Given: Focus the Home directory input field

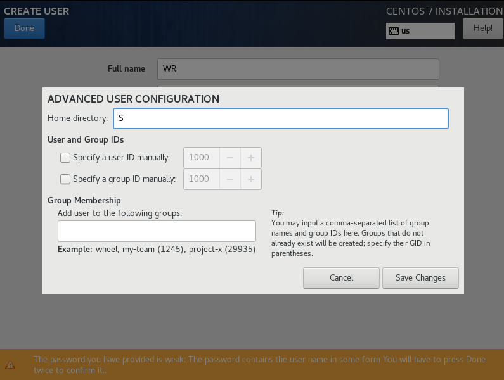Looking at the screenshot, I should coord(281,118).
